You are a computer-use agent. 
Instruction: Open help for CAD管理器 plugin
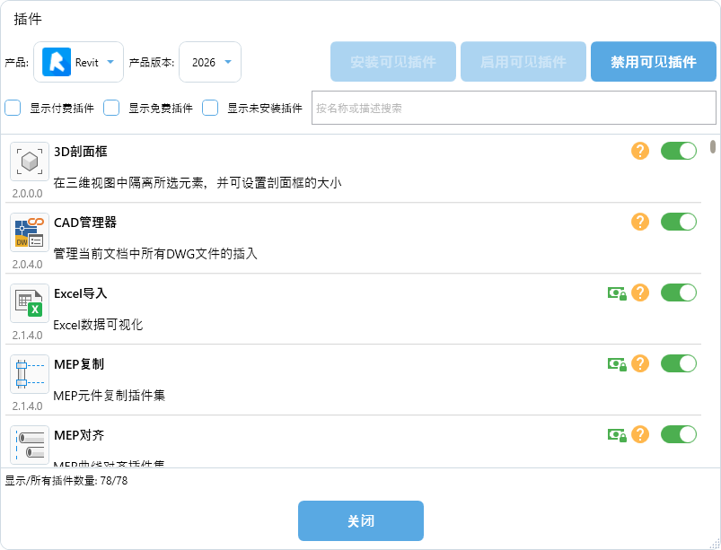[x=639, y=222]
